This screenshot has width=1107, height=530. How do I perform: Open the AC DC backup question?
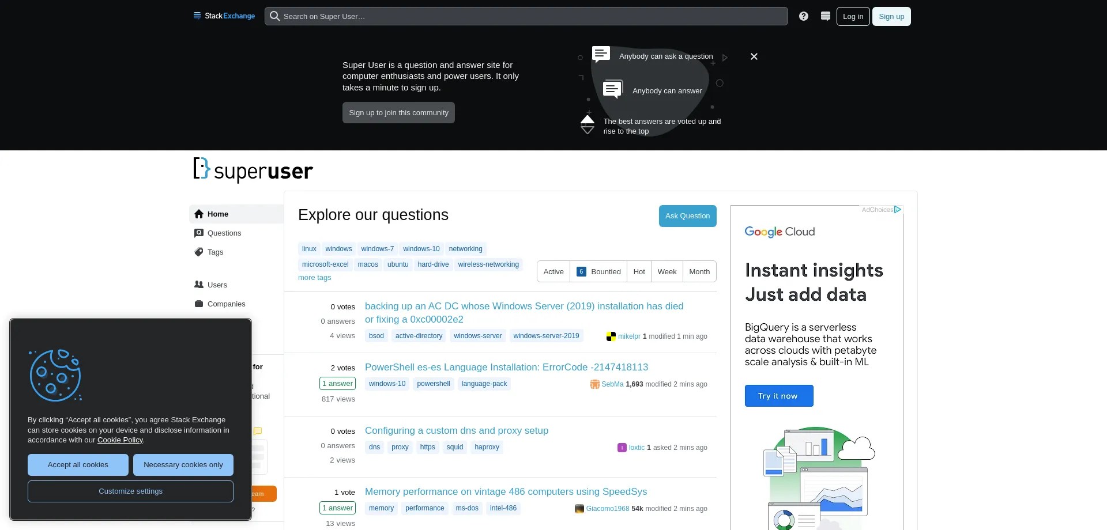tap(524, 313)
